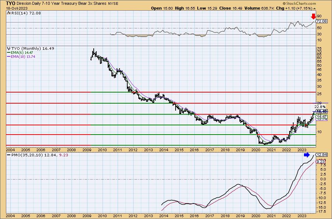
Task: Click the 72.08 RSI value tag on right axis
Action: 322,21
